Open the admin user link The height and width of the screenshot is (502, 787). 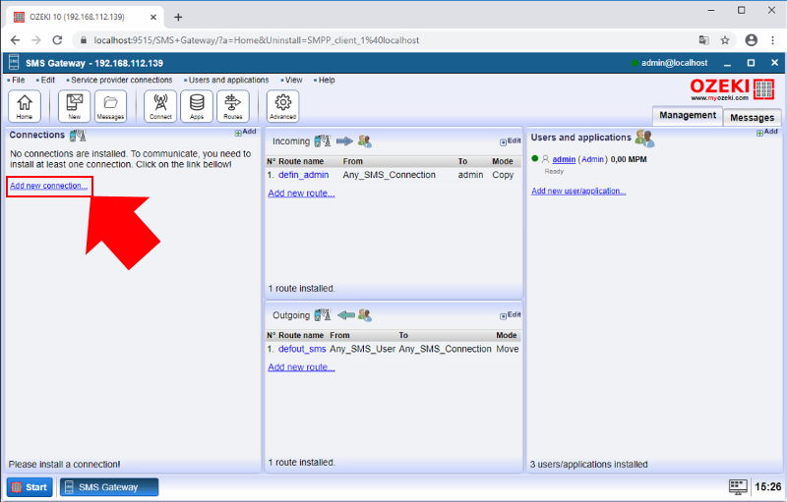[564, 159]
